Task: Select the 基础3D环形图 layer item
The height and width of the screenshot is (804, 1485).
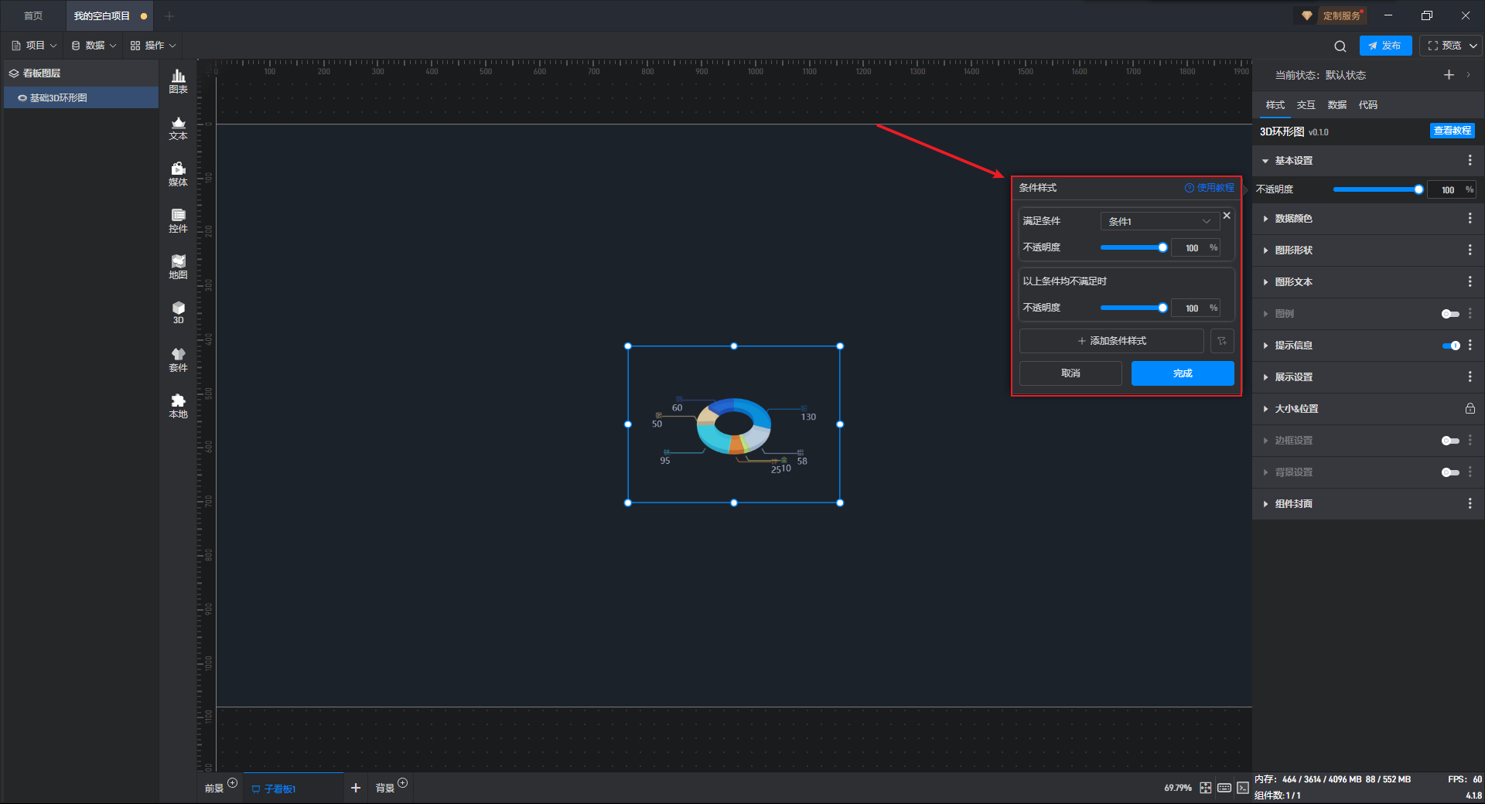Action: click(59, 98)
